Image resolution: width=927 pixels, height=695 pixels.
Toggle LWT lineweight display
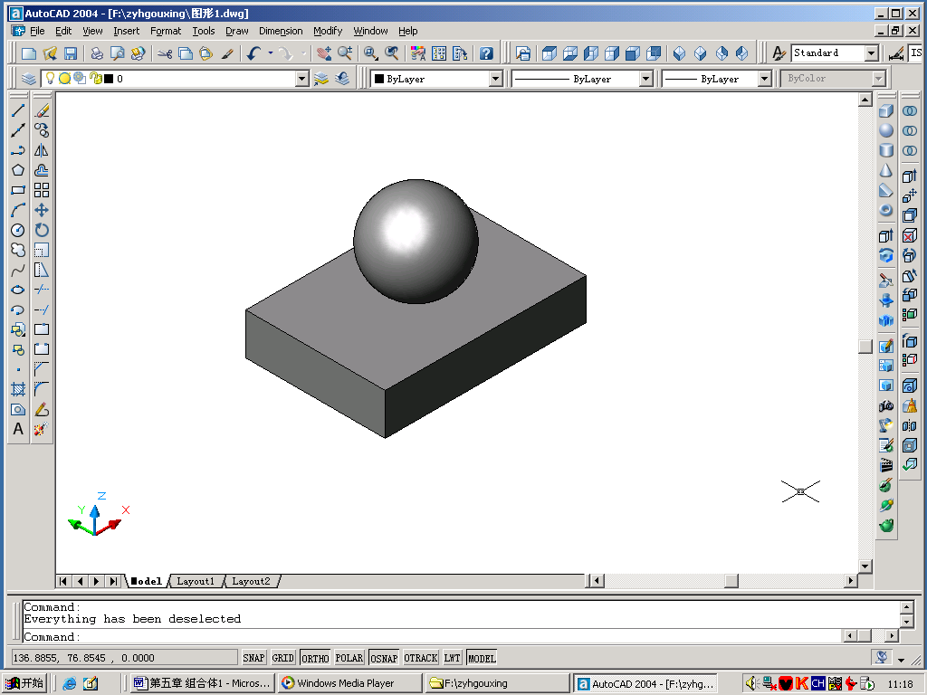pyautogui.click(x=453, y=658)
